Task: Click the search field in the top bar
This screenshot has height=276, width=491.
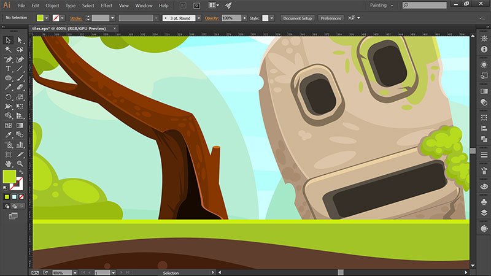Action: [x=425, y=6]
